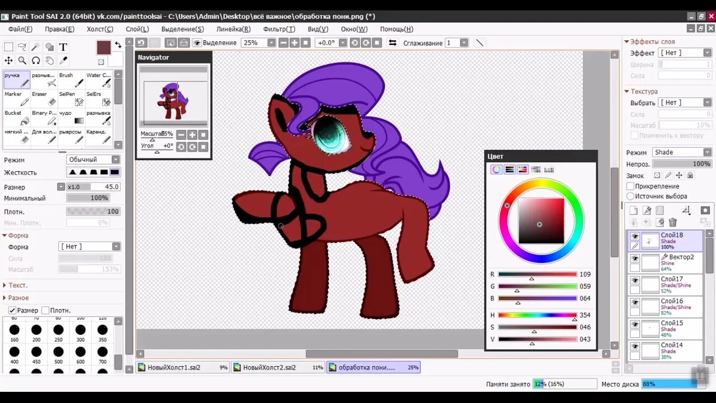Toggle visibility of layer Слой17
716x403 pixels.
[x=635, y=280]
